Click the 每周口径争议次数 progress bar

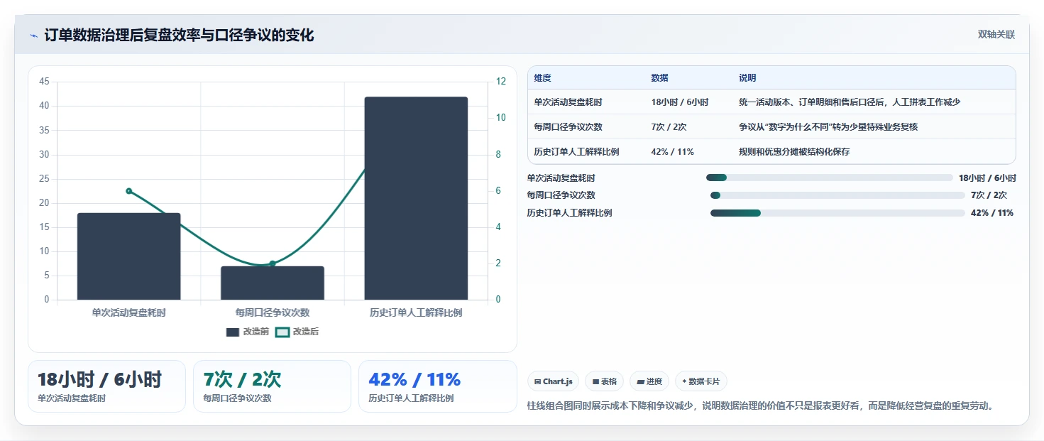837,195
